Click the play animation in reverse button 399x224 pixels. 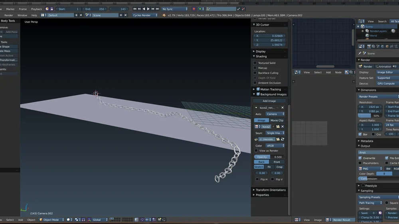pos(144,9)
